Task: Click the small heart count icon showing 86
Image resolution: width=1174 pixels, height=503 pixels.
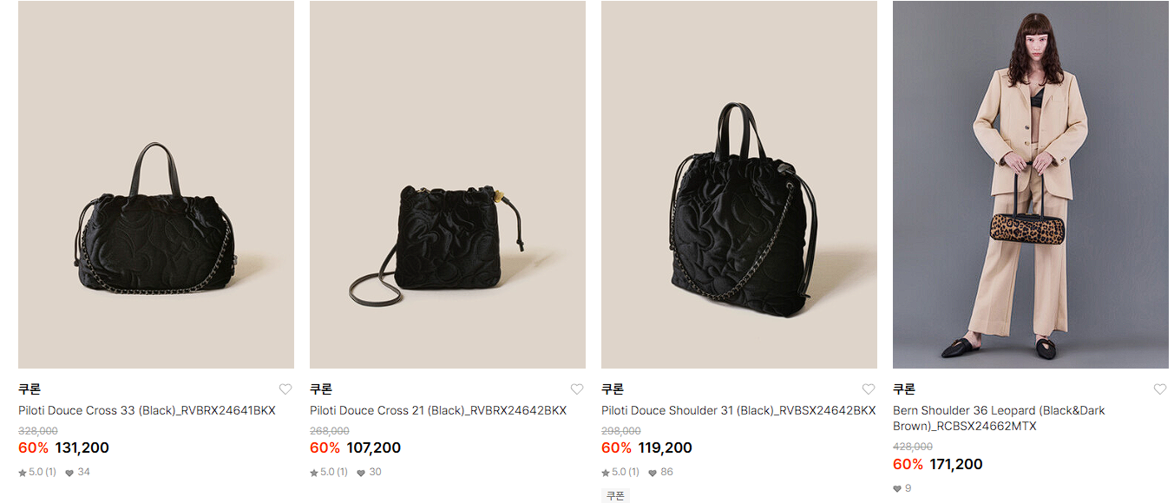Action: (653, 473)
